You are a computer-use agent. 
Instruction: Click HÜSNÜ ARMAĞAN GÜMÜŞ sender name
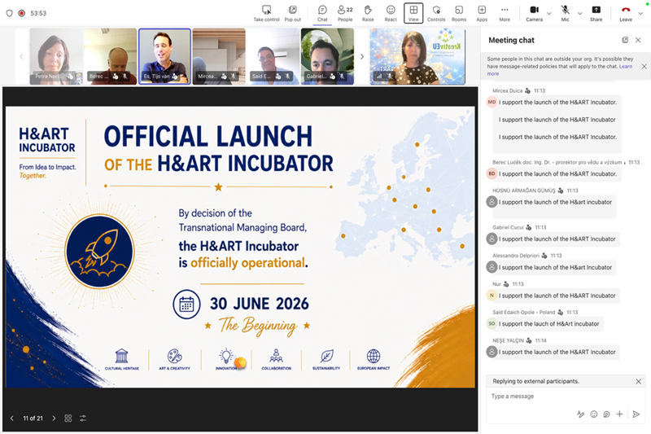(523, 191)
